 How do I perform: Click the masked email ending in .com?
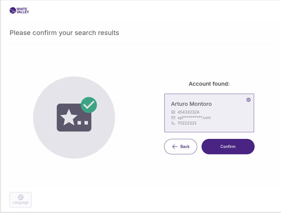click(x=194, y=118)
